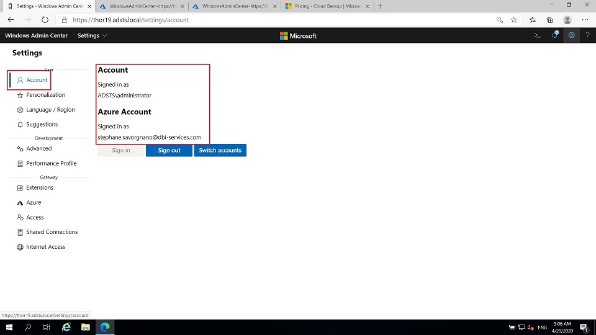The width and height of the screenshot is (596, 335).
Task: Open a new browser tab
Action: coord(380,6)
